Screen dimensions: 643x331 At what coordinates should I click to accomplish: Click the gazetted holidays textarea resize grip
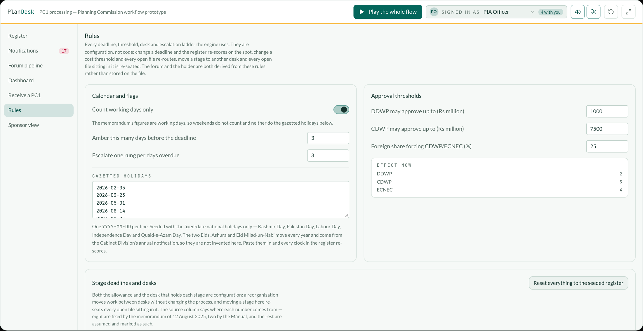tap(346, 215)
